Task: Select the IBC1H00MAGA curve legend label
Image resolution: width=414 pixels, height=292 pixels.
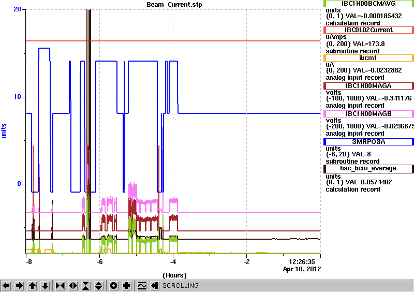Action: tap(368, 86)
